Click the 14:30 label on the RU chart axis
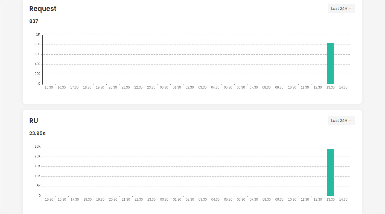The height and width of the screenshot is (214, 385). pos(343,200)
